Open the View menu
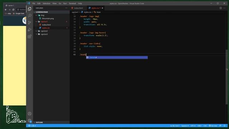The image size is (229, 129). 54,3
